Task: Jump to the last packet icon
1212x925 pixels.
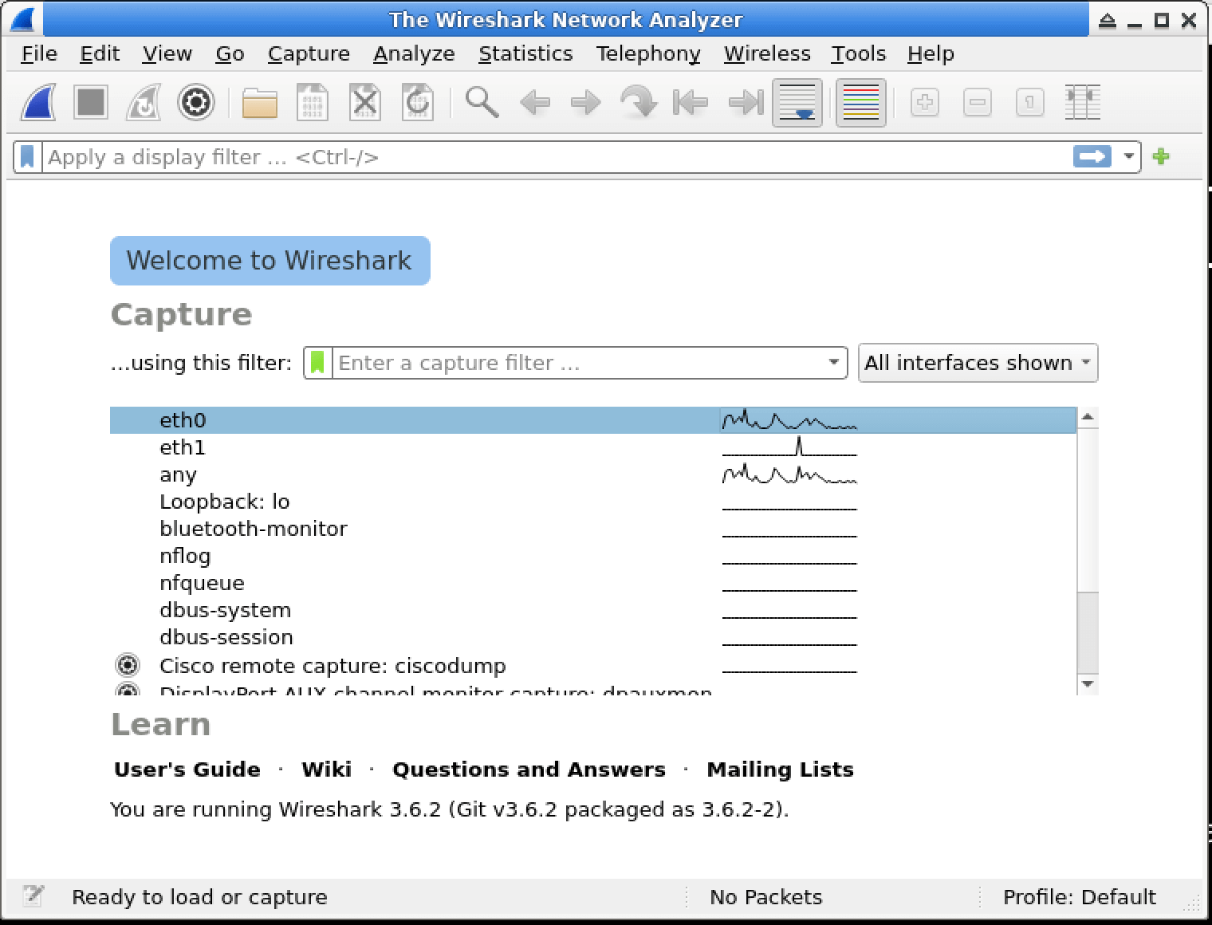Action: pos(745,103)
